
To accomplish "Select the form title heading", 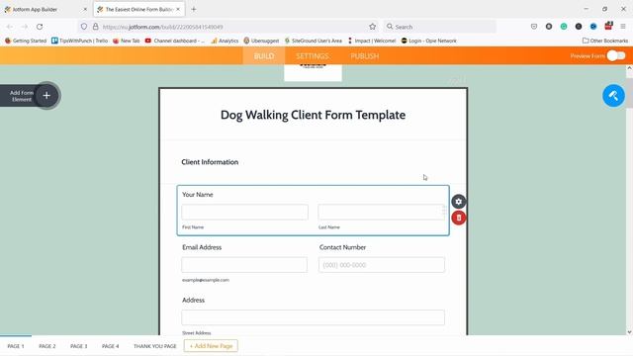I will click(313, 115).
